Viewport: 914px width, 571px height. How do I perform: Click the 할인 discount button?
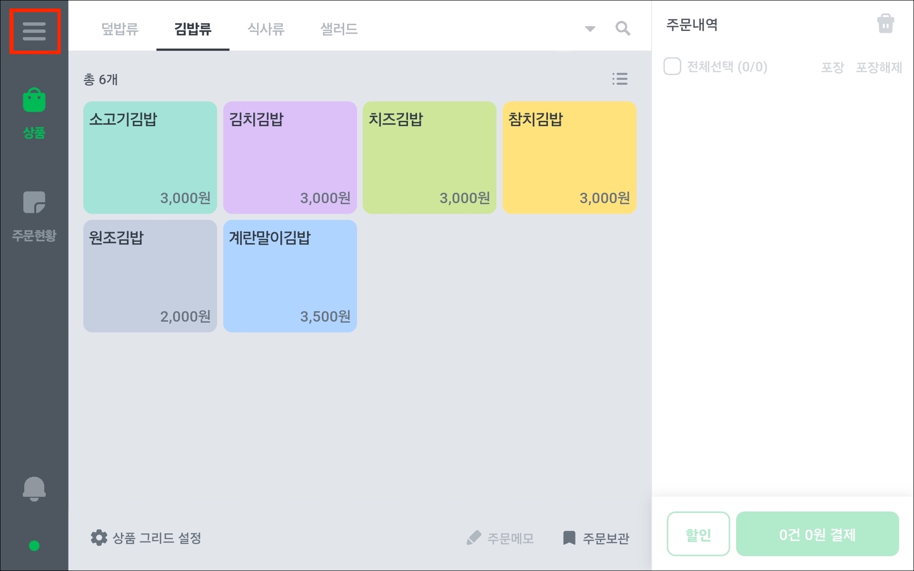(698, 534)
